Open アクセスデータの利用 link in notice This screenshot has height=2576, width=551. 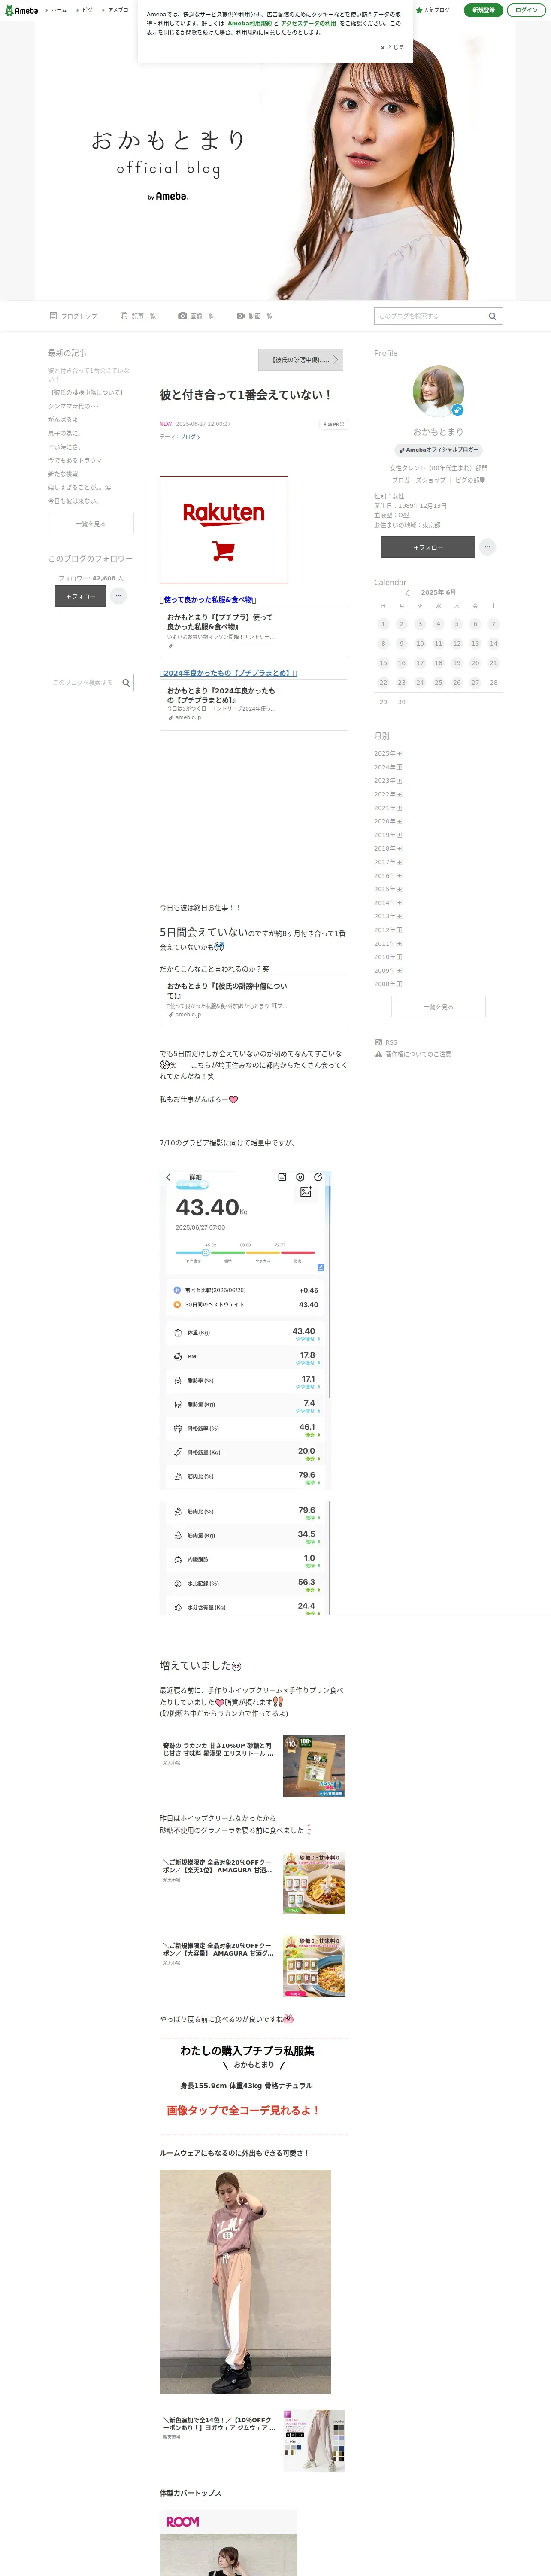coord(308,23)
